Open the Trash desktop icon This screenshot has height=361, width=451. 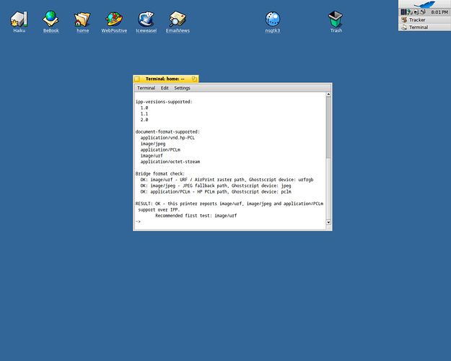[x=336, y=22]
